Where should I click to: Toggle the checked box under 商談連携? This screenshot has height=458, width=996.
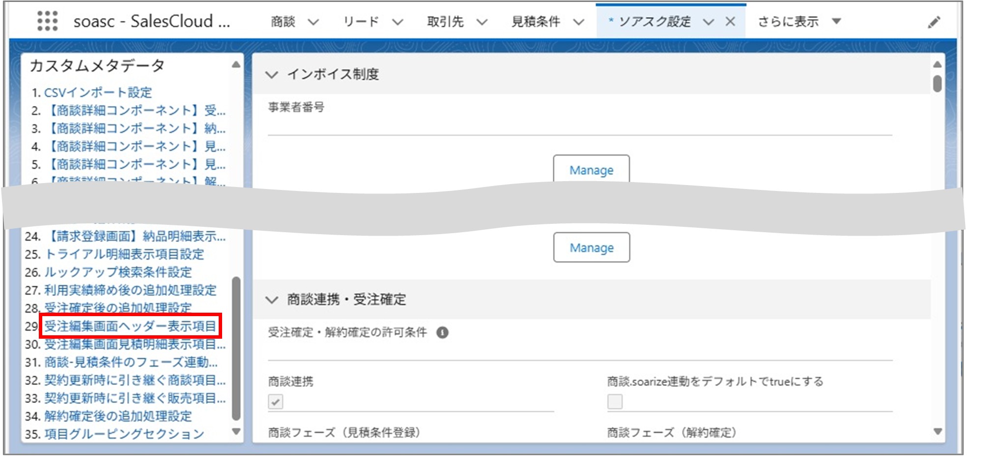coord(277,402)
